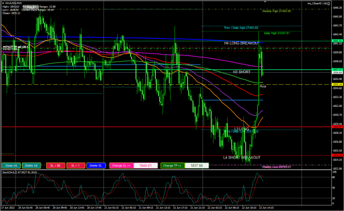Click the green 1841 price tag on scale
This screenshot has width=344, height=211.
337,41
